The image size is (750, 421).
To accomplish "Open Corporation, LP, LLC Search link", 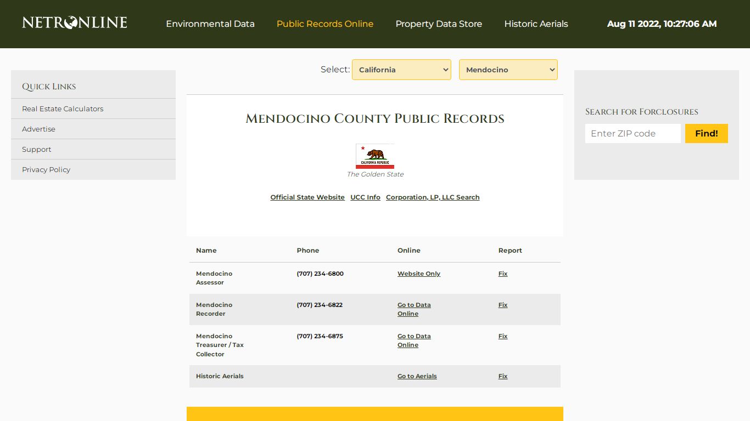I will pyautogui.click(x=433, y=197).
